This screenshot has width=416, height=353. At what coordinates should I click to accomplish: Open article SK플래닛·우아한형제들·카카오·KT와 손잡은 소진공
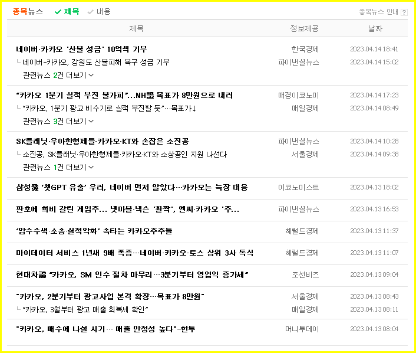click(x=102, y=141)
